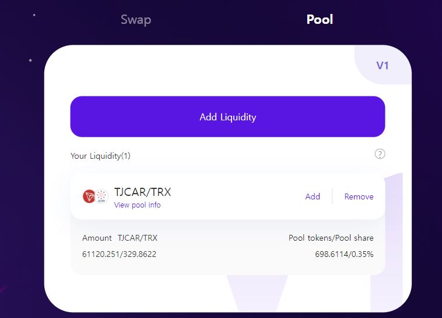Open the help question mark icon
Viewport: 442px width, 318px height.
click(380, 154)
